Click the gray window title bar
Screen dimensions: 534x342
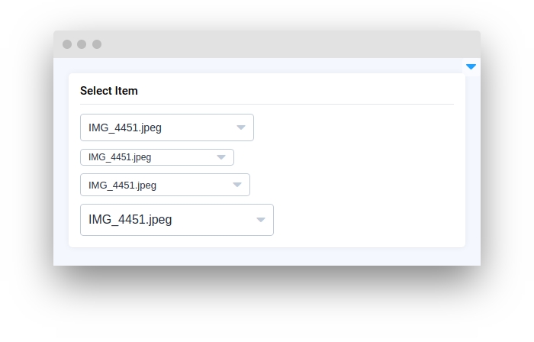click(x=267, y=44)
